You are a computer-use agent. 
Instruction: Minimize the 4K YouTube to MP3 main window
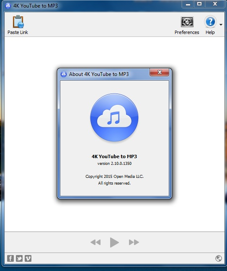click(188, 4)
